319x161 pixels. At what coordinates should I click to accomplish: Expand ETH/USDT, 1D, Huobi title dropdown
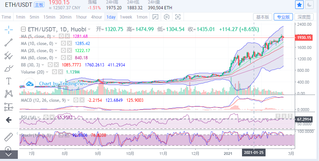click(x=89, y=30)
